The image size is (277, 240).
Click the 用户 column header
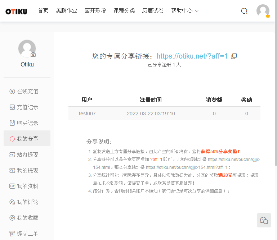click(87, 100)
